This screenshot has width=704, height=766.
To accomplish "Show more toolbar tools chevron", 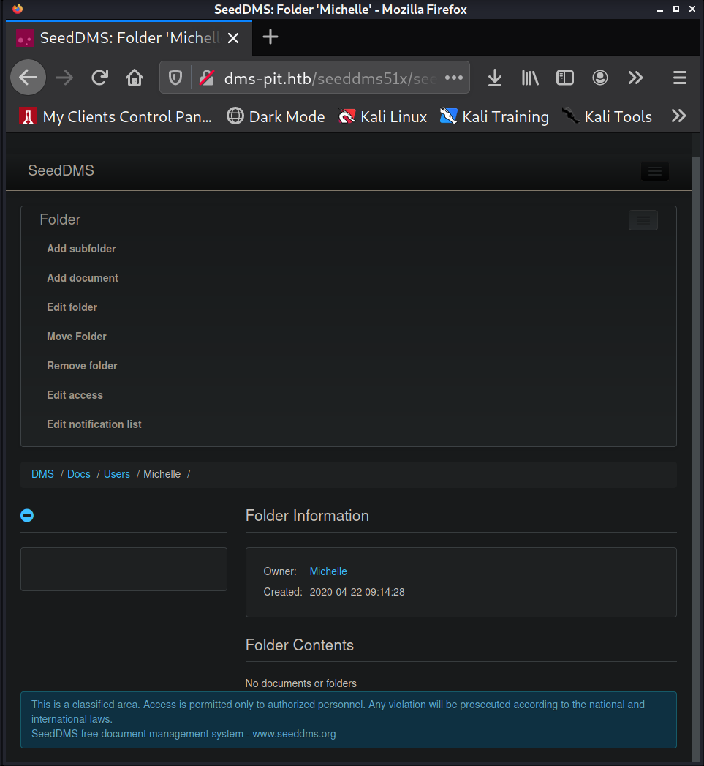I will 636,78.
